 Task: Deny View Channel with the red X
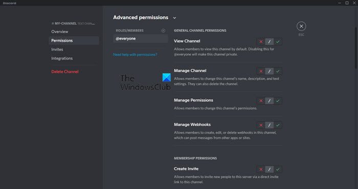(261, 41)
